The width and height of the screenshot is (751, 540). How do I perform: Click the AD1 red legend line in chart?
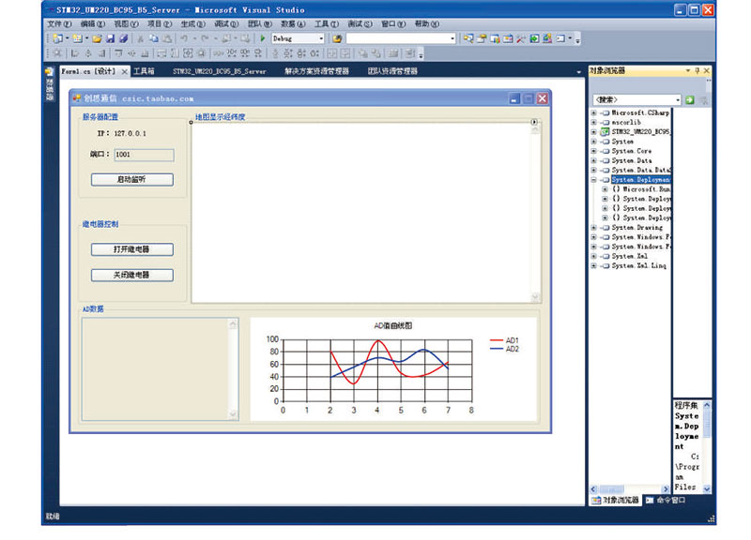point(497,340)
